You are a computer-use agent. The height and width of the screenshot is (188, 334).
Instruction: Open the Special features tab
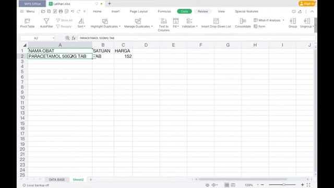pyautogui.click(x=246, y=11)
